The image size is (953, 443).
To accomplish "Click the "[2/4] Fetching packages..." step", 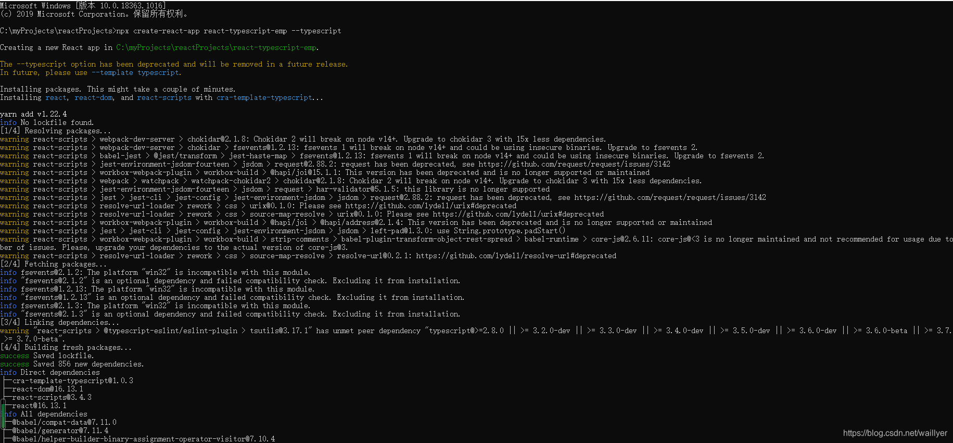I will pyautogui.click(x=53, y=264).
